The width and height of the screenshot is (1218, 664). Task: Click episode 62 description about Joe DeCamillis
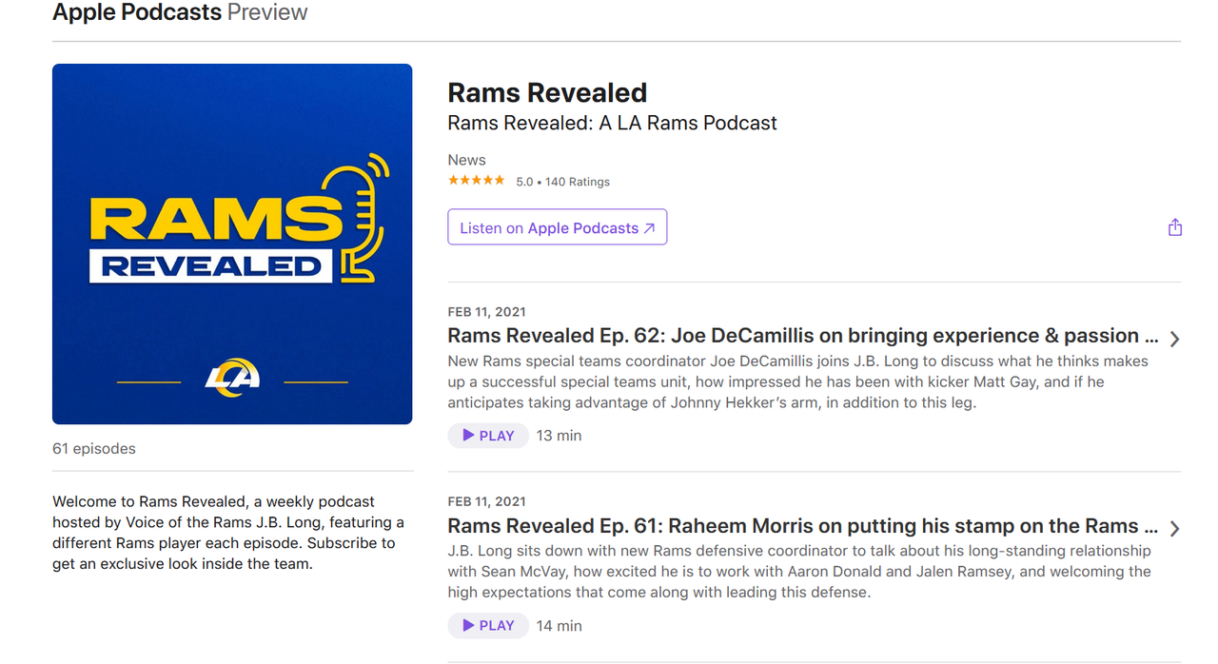(798, 382)
